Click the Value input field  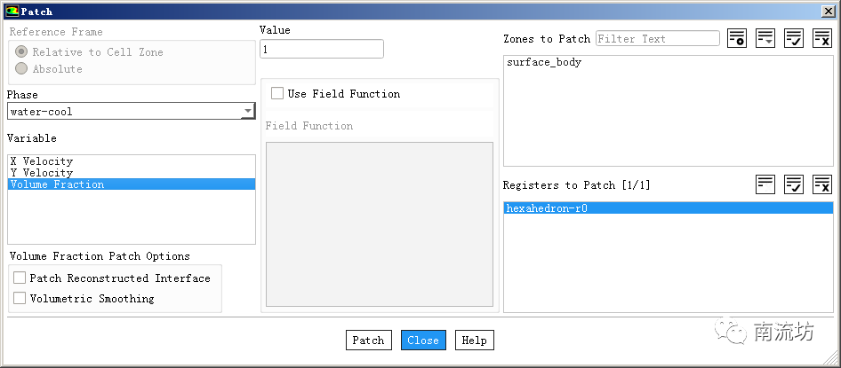point(322,50)
